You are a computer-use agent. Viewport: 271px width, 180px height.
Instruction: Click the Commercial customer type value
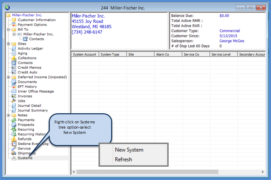point(230,31)
